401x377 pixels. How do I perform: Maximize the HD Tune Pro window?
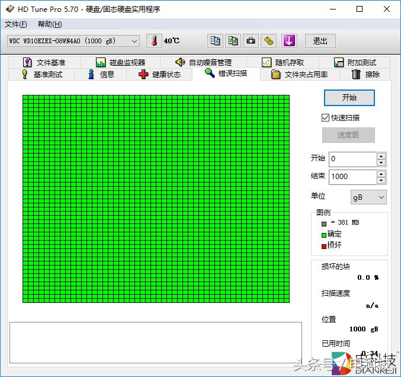[360, 9]
